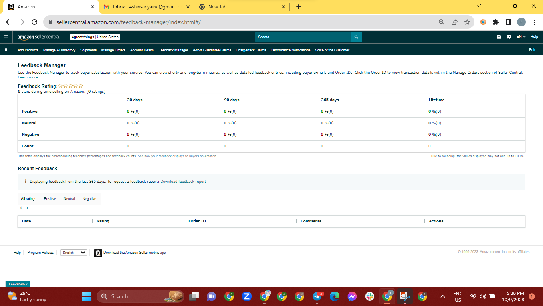Open Telegram from the taskbar

[x=318, y=296]
